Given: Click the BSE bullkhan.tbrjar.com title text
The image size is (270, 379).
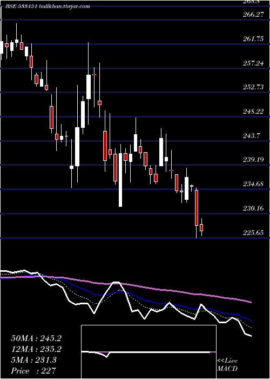Looking at the screenshot, I should pos(48,6).
